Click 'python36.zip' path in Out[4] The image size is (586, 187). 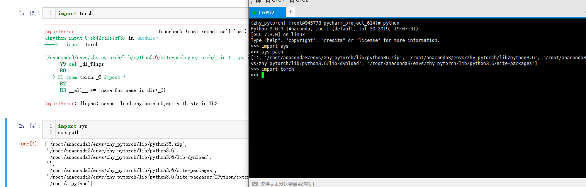pos(116,144)
